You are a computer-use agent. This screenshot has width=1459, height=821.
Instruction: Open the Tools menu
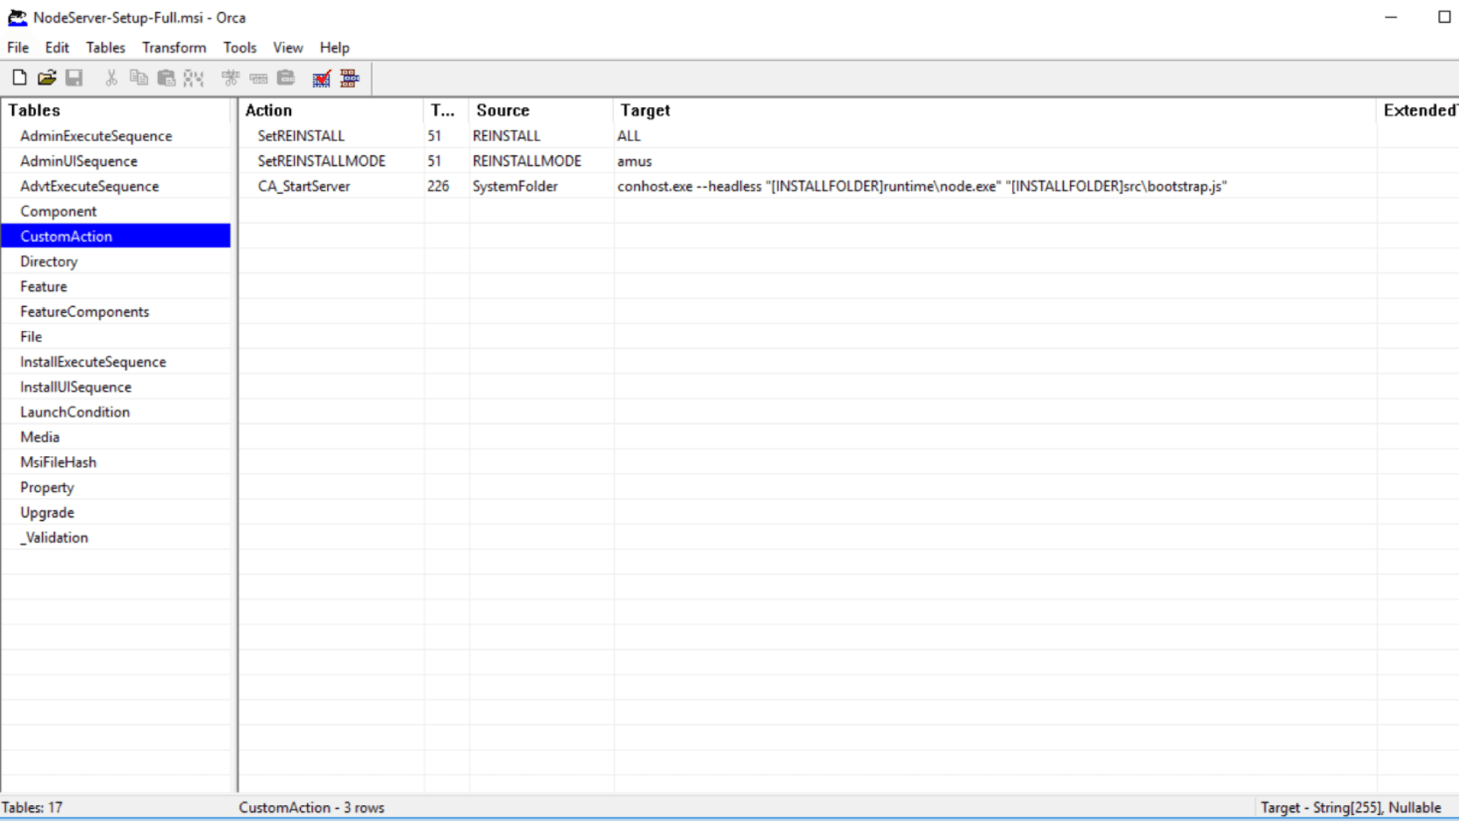pyautogui.click(x=239, y=47)
